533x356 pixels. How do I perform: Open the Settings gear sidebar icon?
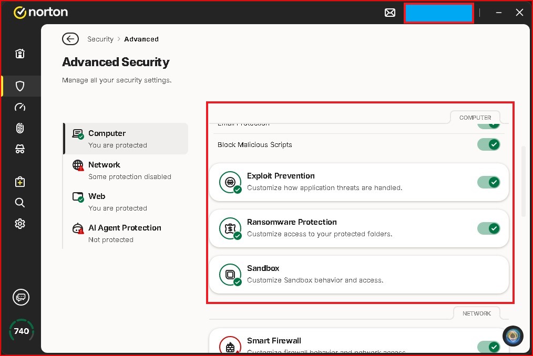pos(20,224)
